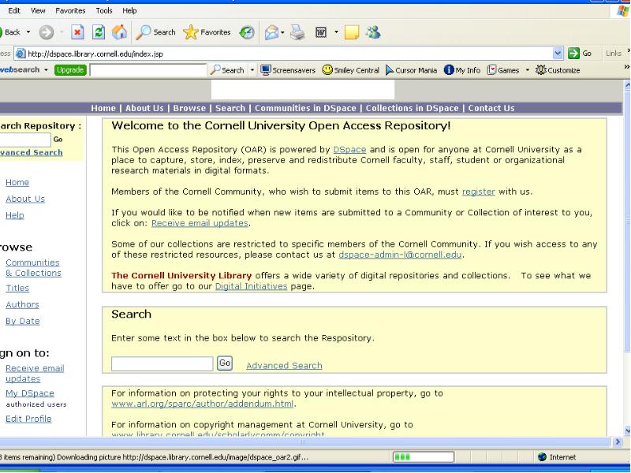Click the Back button in toolbar
The height and width of the screenshot is (473, 631).
click(10, 32)
